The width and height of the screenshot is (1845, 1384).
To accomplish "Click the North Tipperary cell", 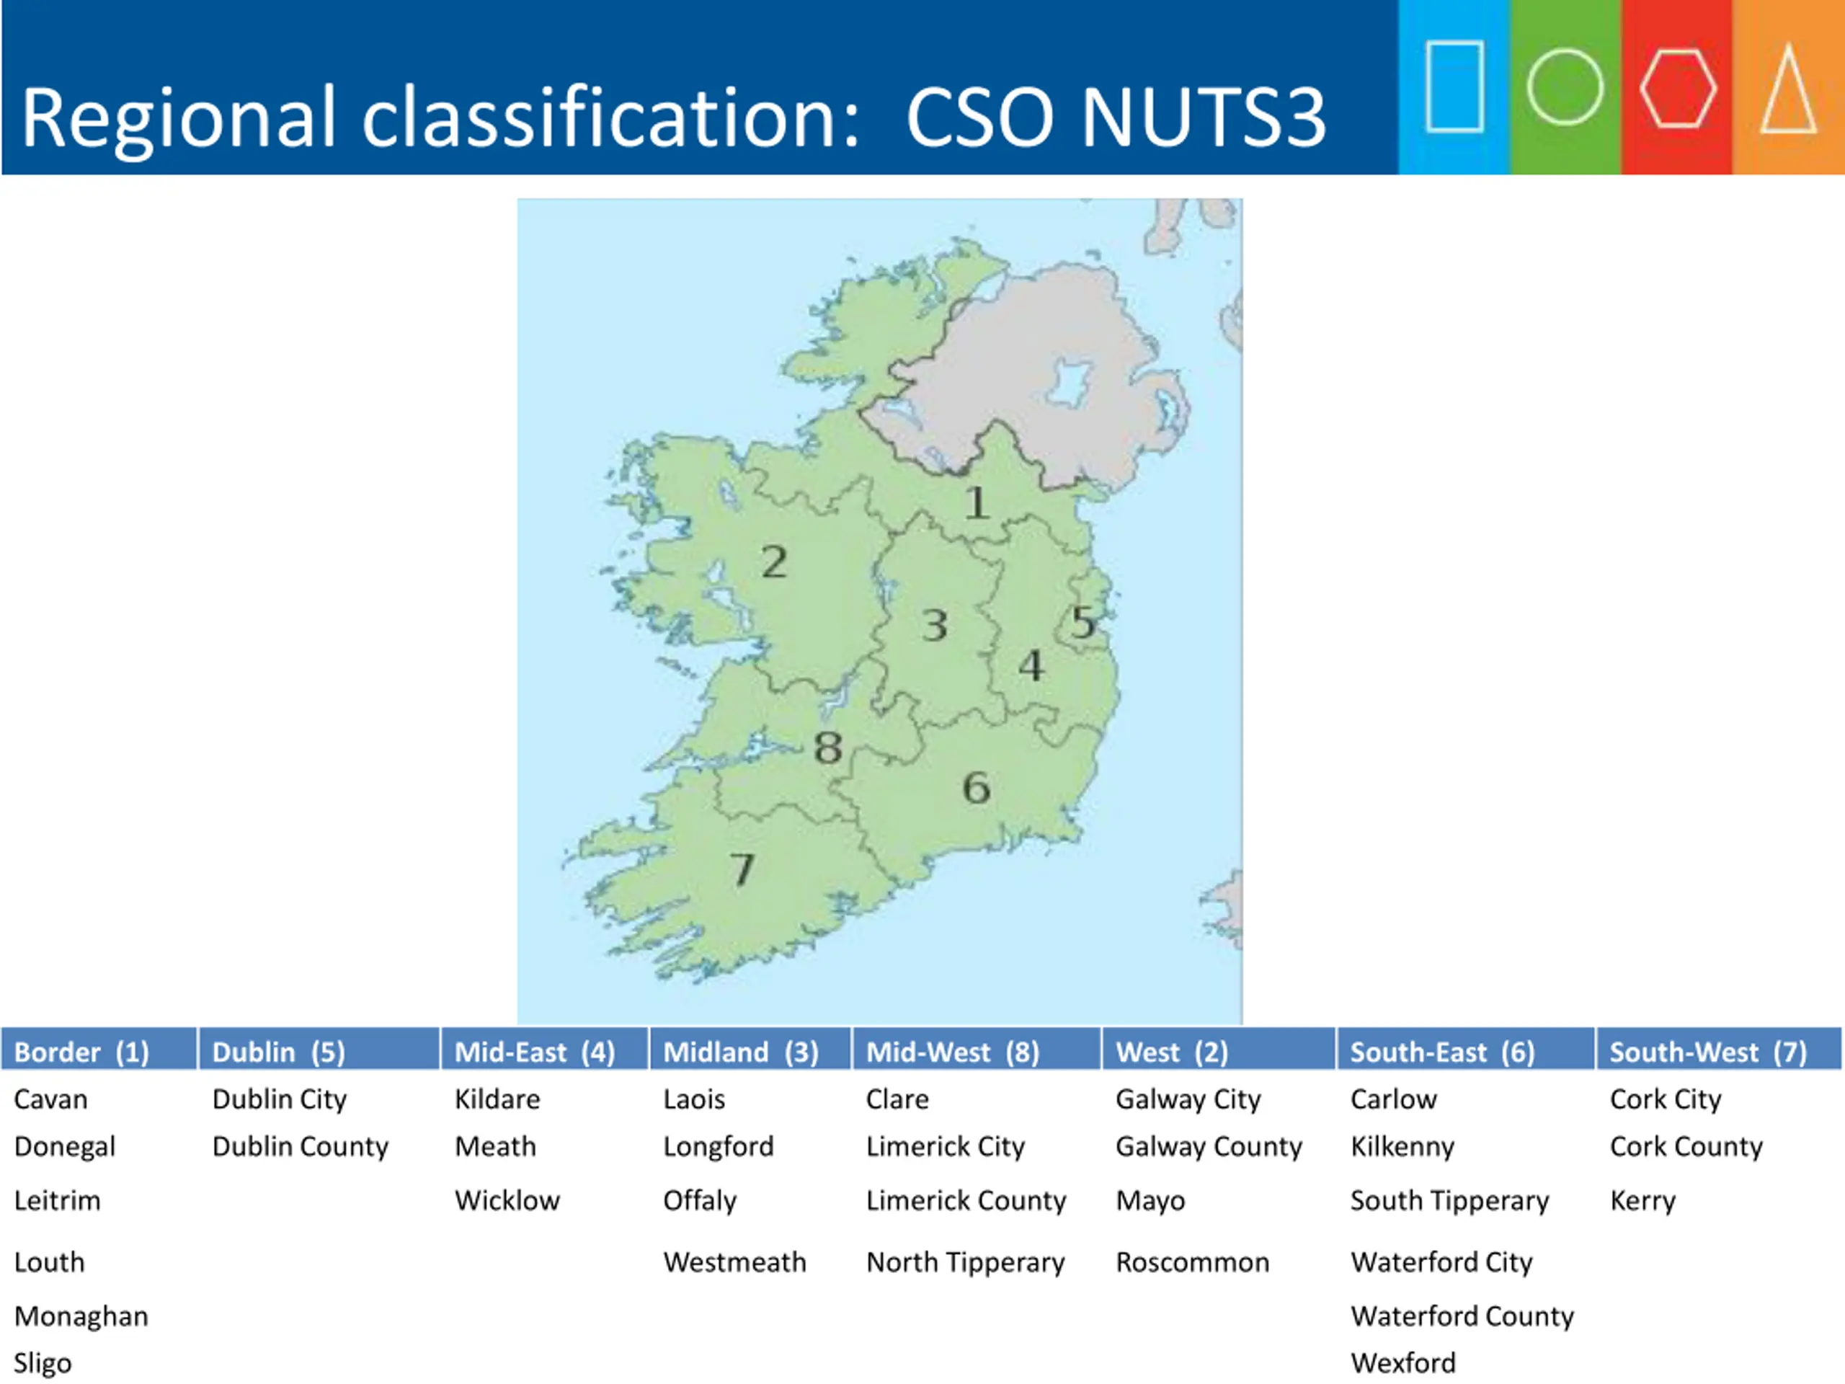I will pyautogui.click(x=966, y=1262).
